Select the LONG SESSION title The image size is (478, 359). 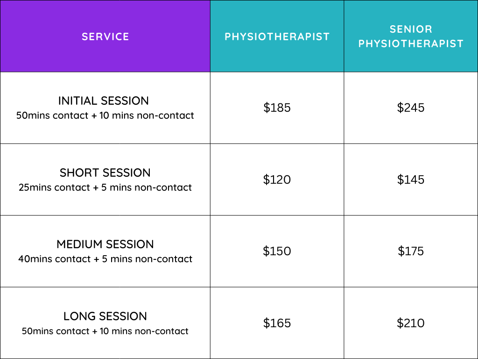(105, 316)
